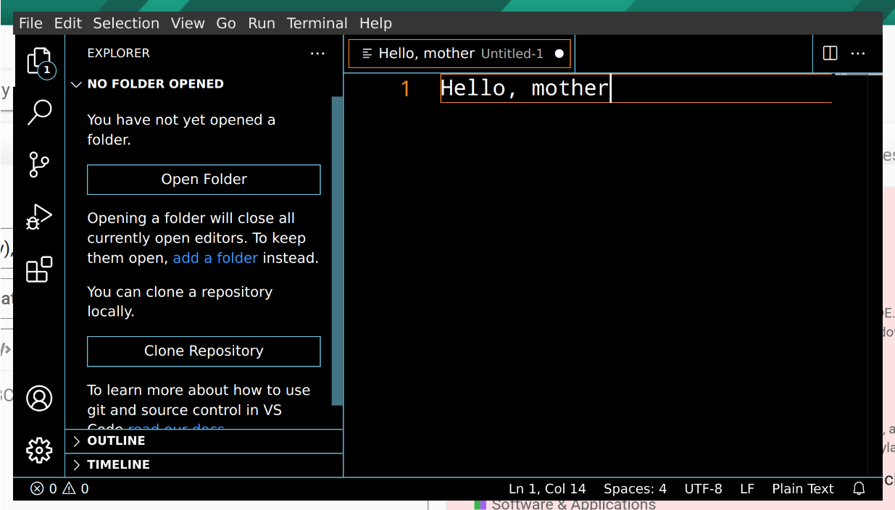Open the Search view icon
The width and height of the screenshot is (895, 510).
pos(39,113)
